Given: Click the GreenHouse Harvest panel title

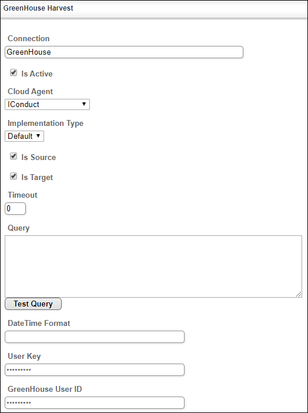Looking at the screenshot, I should click(x=38, y=8).
